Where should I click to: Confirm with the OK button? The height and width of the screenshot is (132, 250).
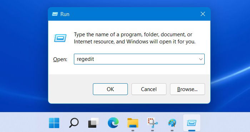click(110, 89)
